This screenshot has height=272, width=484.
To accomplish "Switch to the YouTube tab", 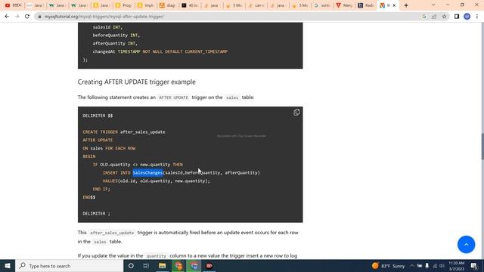I will [13, 5].
